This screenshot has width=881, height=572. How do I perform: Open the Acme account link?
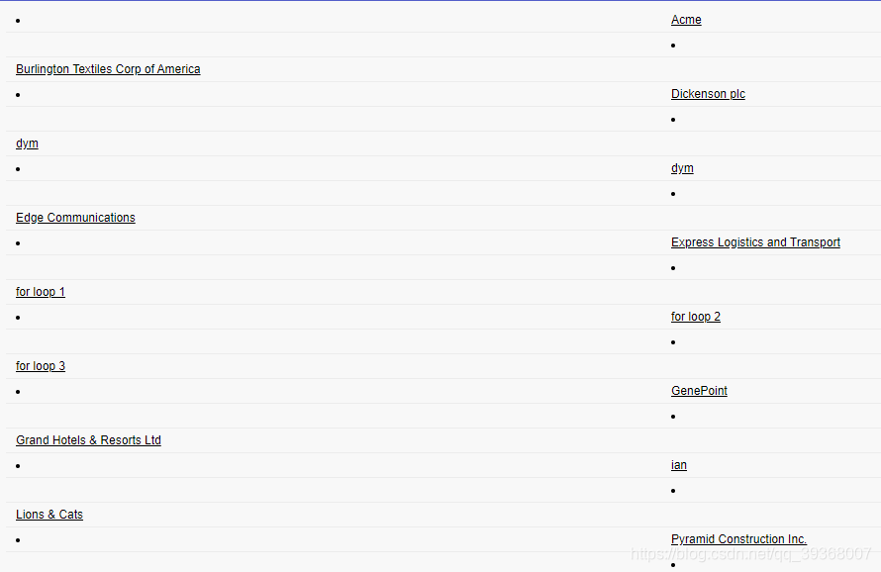pyautogui.click(x=686, y=19)
